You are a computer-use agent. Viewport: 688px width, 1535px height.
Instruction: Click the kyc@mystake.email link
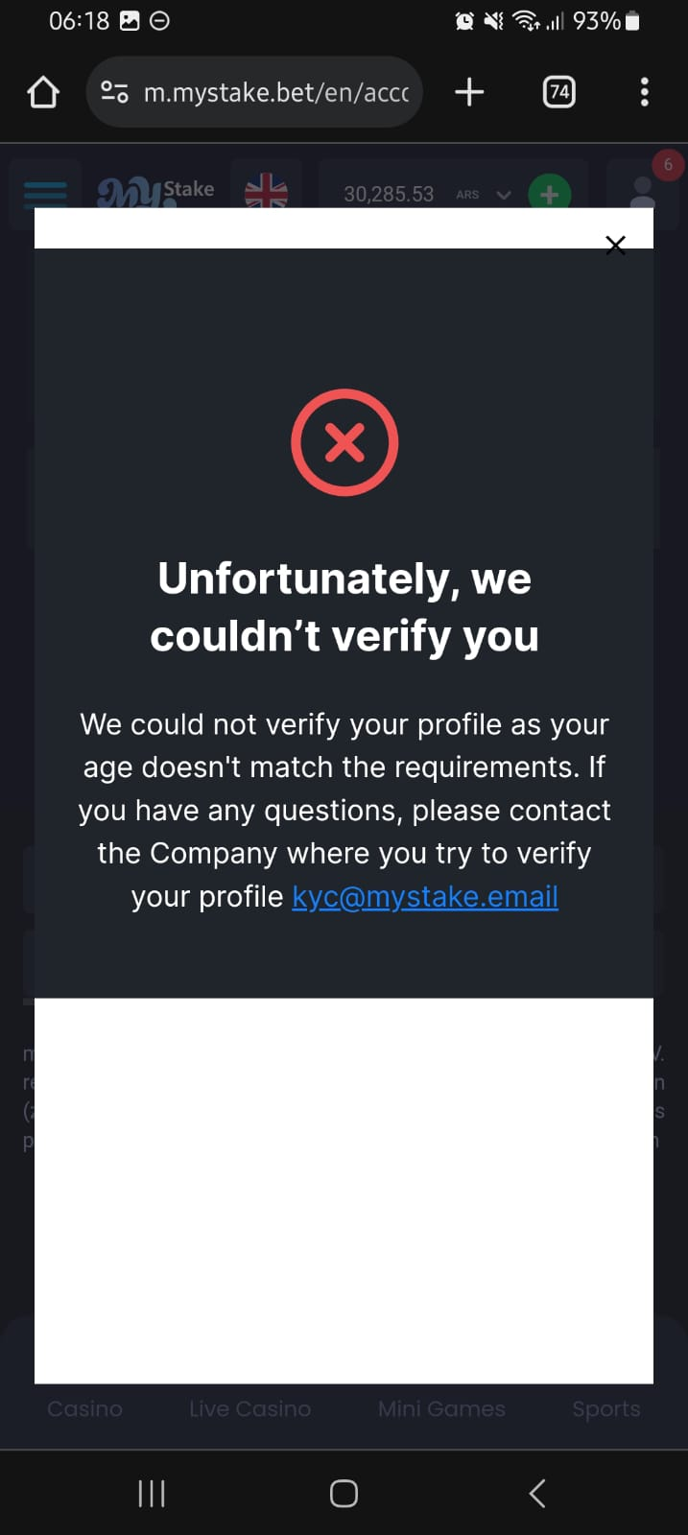425,896
